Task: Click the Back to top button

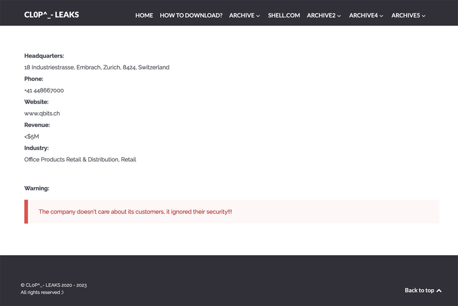Action: (x=420, y=290)
